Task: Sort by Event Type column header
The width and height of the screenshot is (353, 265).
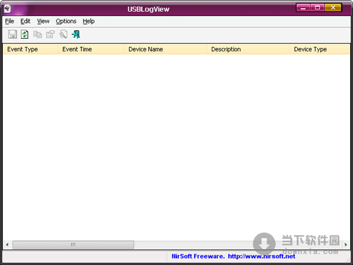Action: click(x=31, y=49)
